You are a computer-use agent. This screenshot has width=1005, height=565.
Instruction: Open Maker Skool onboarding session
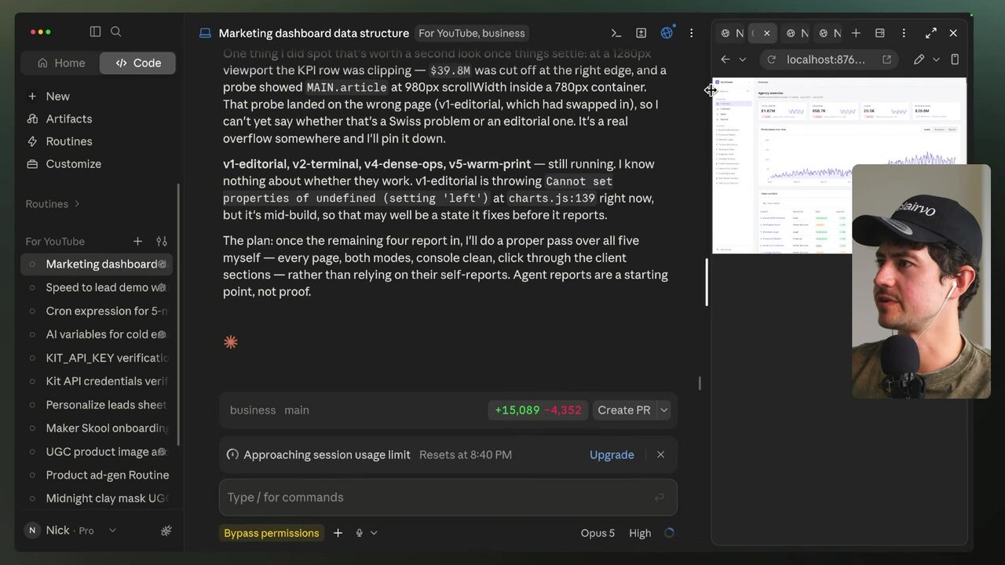tap(96, 428)
